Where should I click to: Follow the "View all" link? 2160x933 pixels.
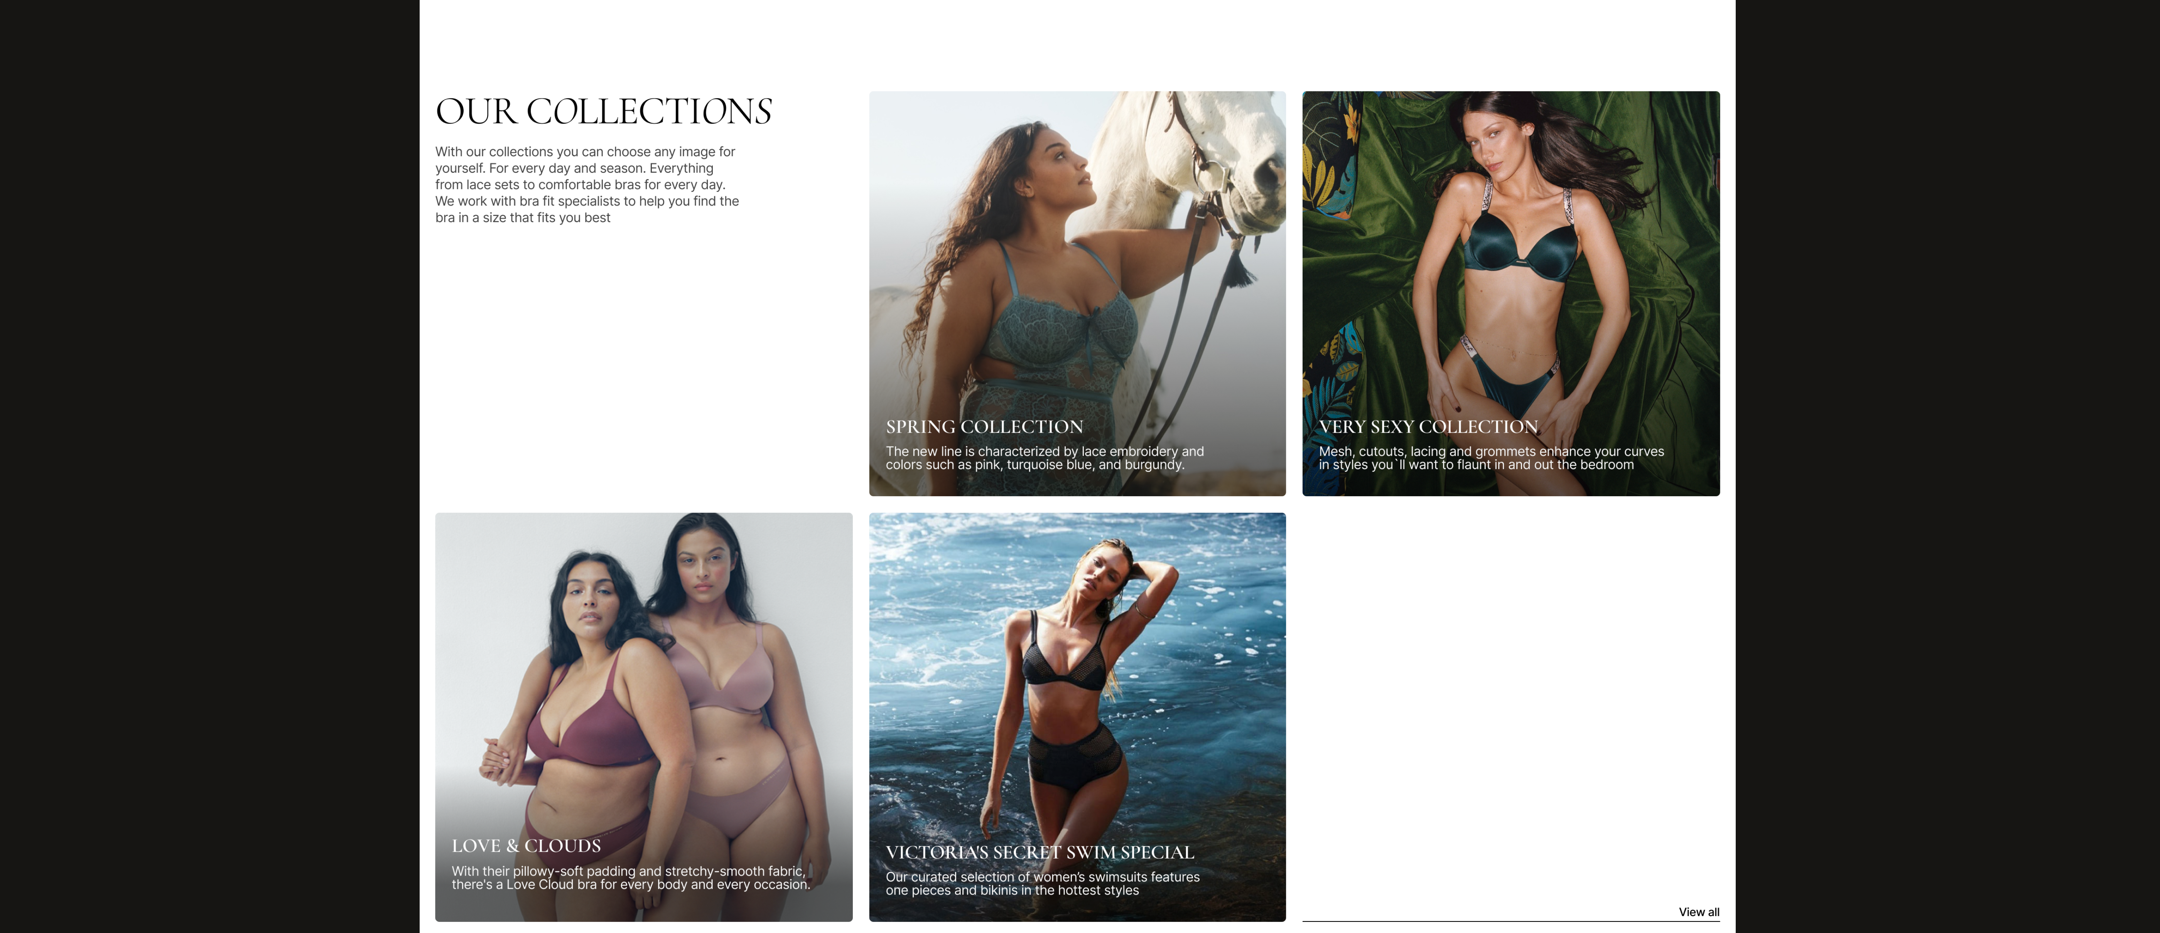point(1699,912)
